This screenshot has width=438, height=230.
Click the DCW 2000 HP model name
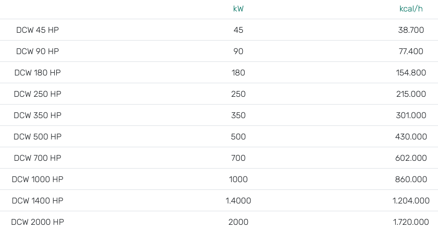(x=37, y=222)
